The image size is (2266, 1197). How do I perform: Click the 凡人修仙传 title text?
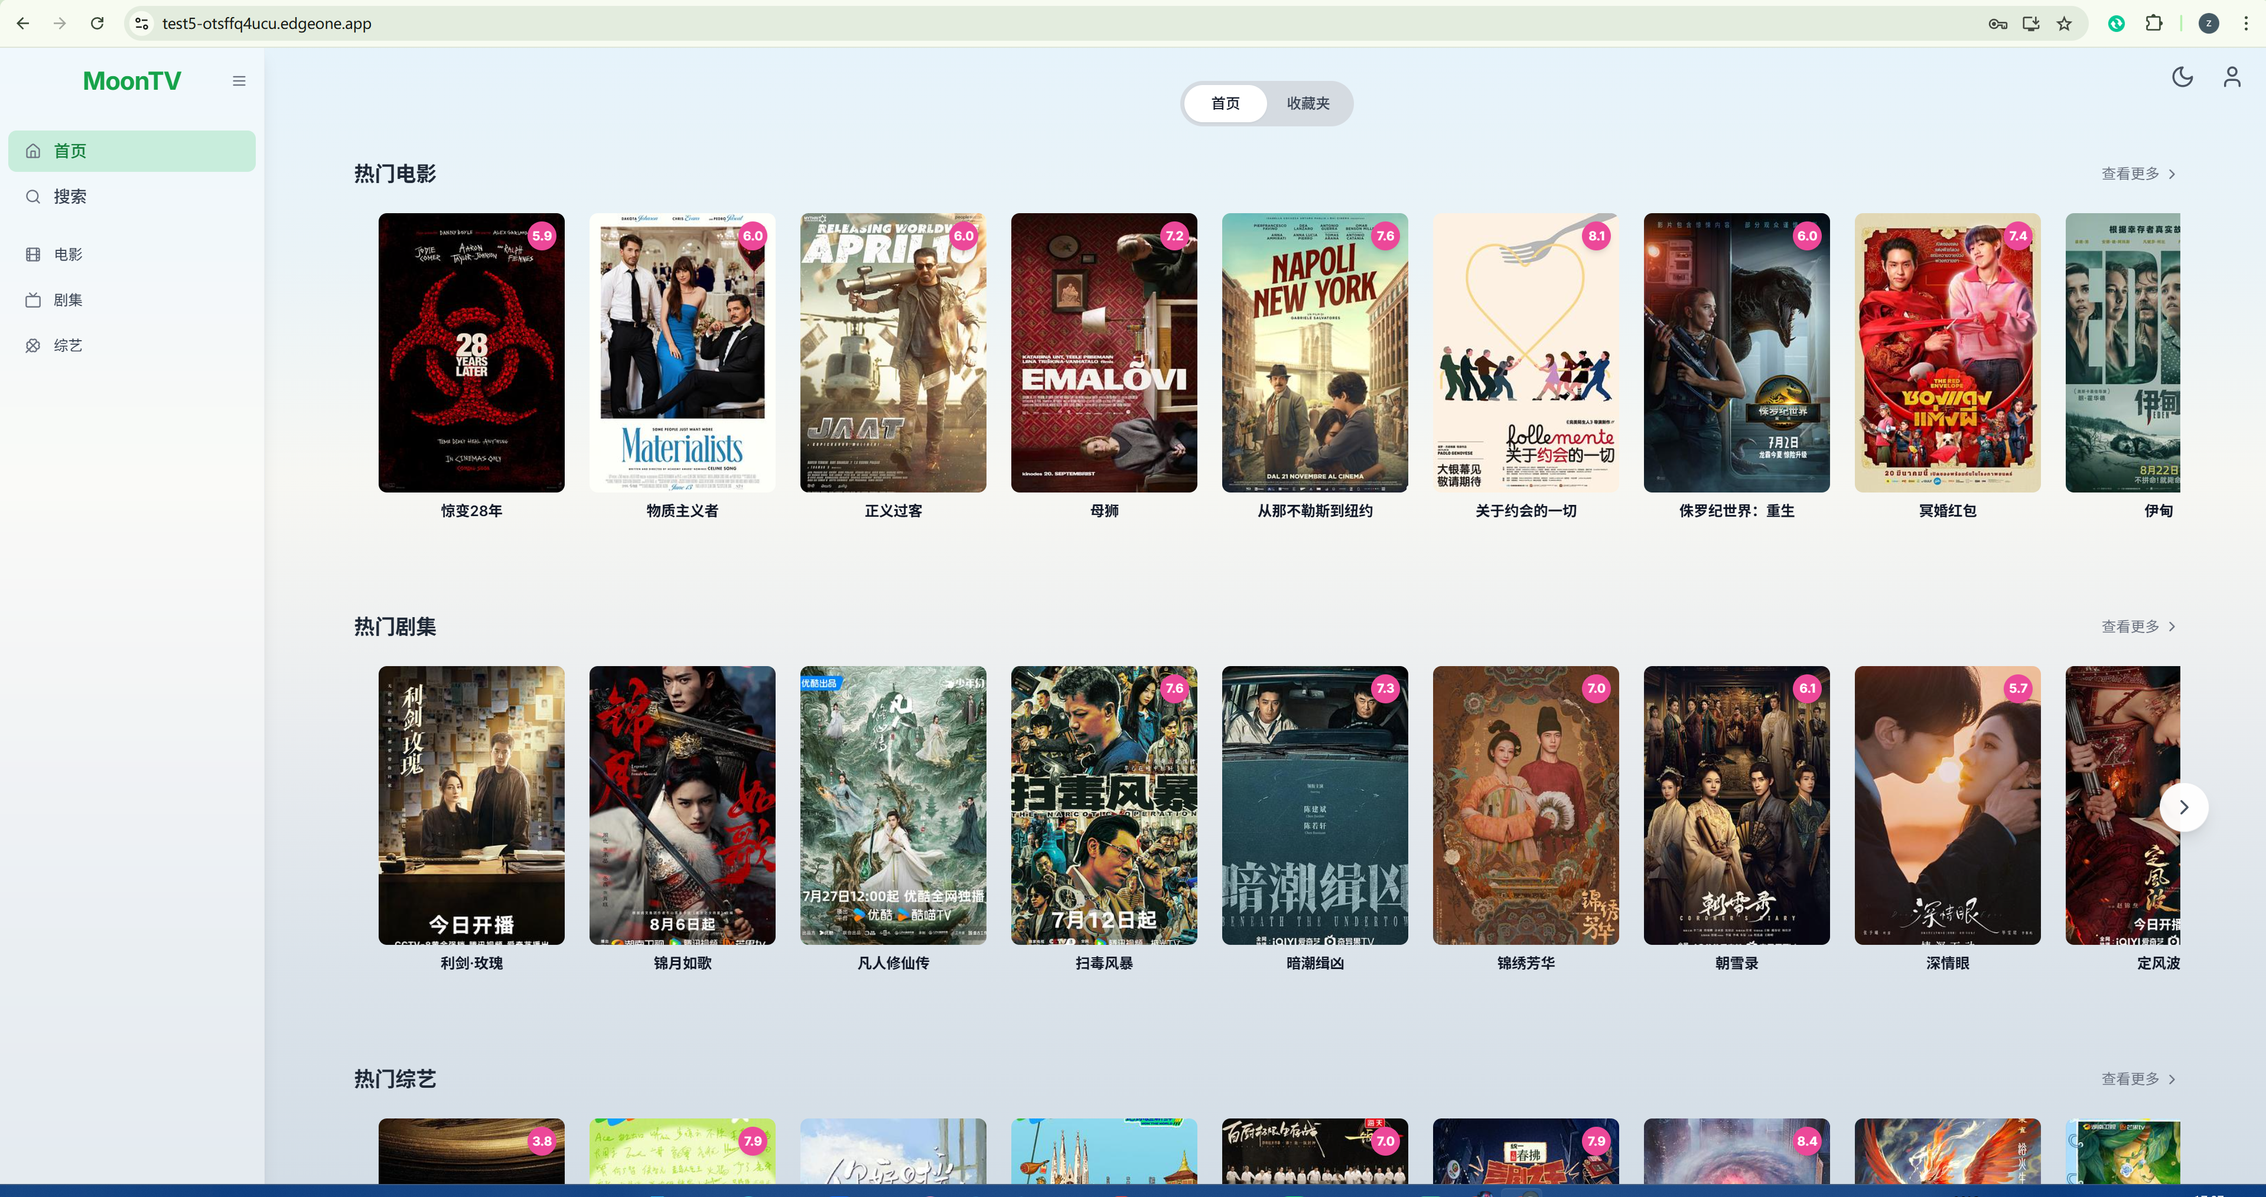(x=894, y=964)
